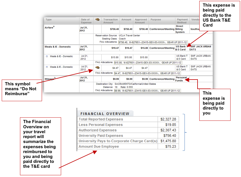The width and height of the screenshot is (241, 177).
Task: Click Conference/Meeting purpose in the Meals row
Action: [162, 48]
